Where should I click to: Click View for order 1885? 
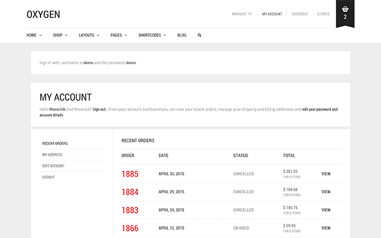[x=326, y=174]
